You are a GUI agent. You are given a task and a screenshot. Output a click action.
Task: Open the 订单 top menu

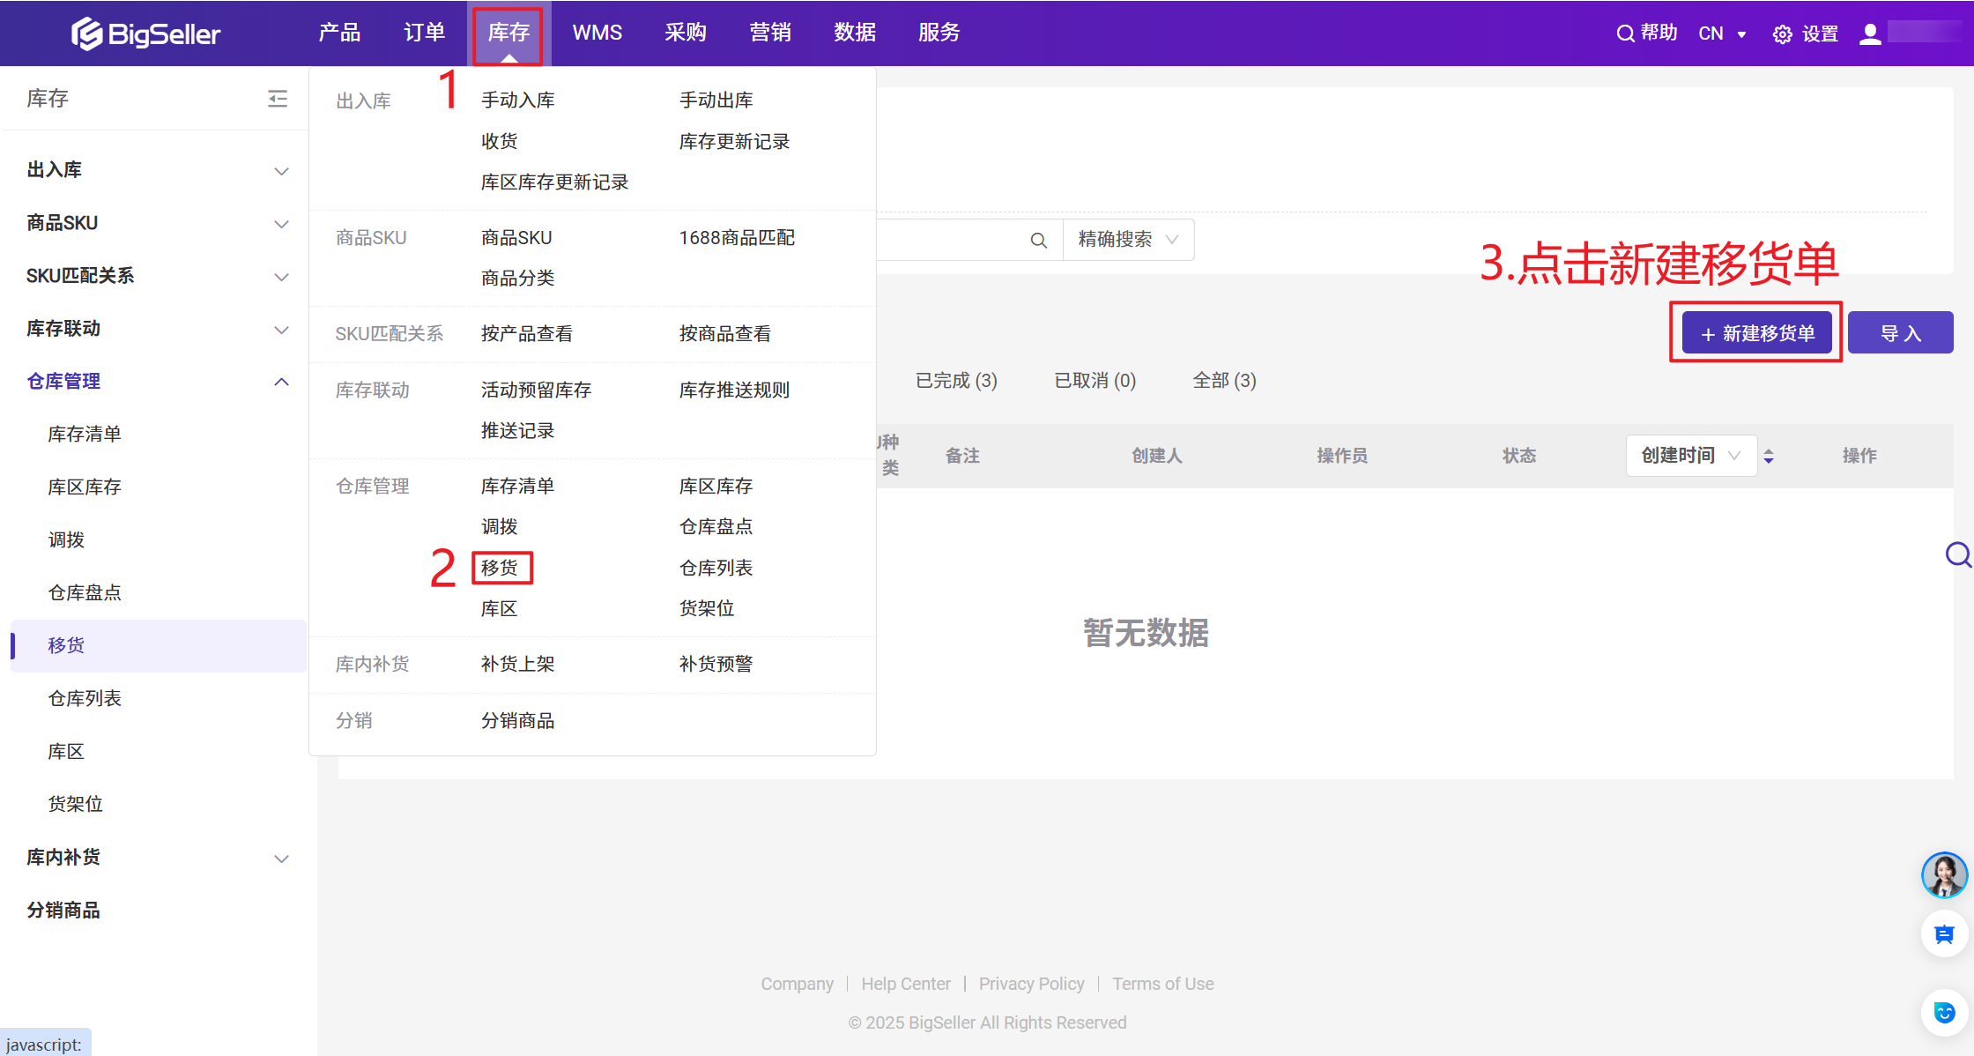pos(424,33)
